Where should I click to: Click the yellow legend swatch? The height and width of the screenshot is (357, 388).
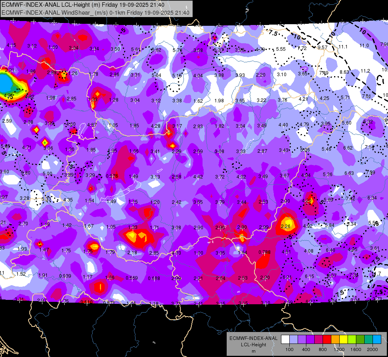pyautogui.click(x=344, y=339)
